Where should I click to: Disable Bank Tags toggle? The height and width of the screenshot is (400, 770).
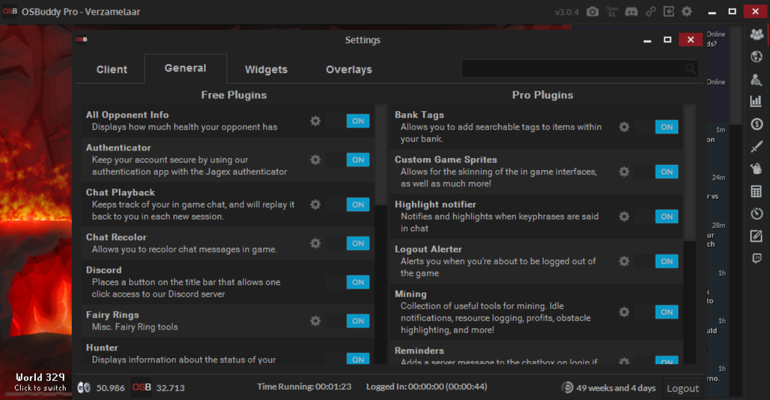click(656, 127)
